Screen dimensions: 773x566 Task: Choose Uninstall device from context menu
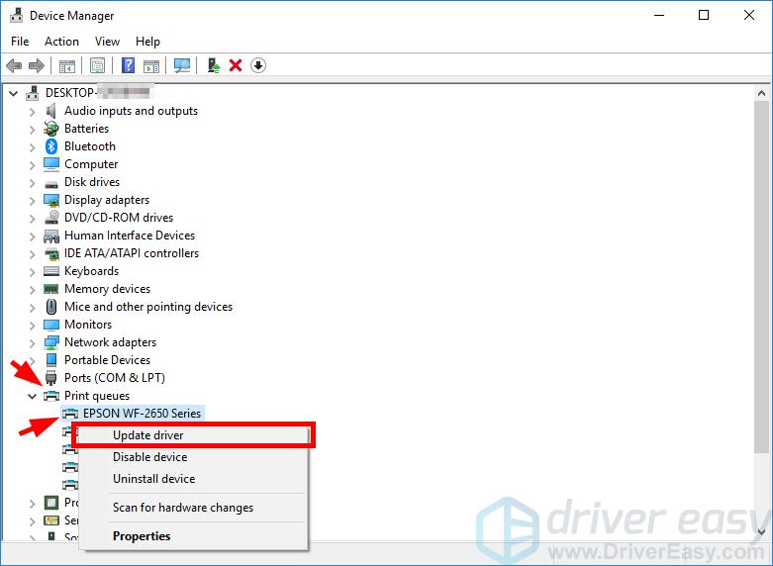click(193, 479)
